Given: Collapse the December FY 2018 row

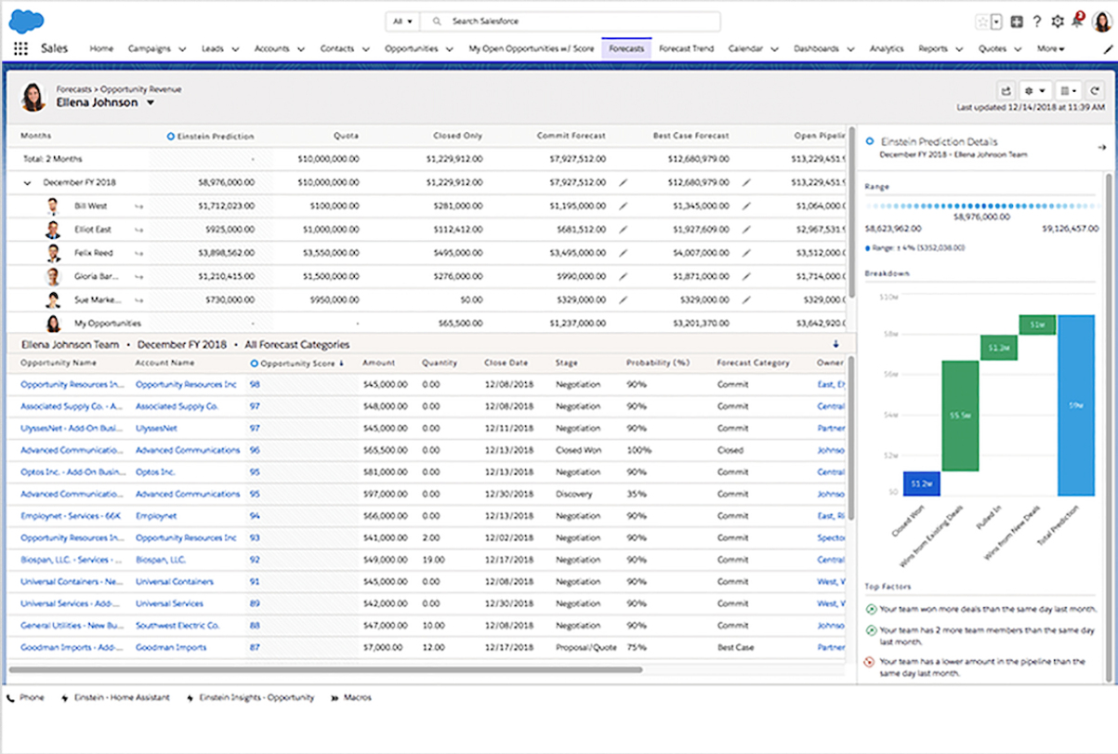Looking at the screenshot, I should click(x=28, y=183).
